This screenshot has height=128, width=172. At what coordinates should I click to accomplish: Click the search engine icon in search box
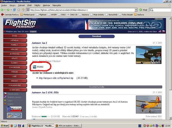(151, 10)
